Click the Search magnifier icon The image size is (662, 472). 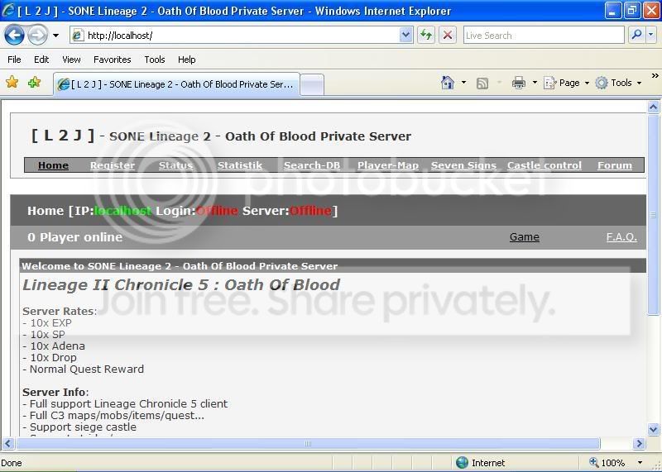636,36
